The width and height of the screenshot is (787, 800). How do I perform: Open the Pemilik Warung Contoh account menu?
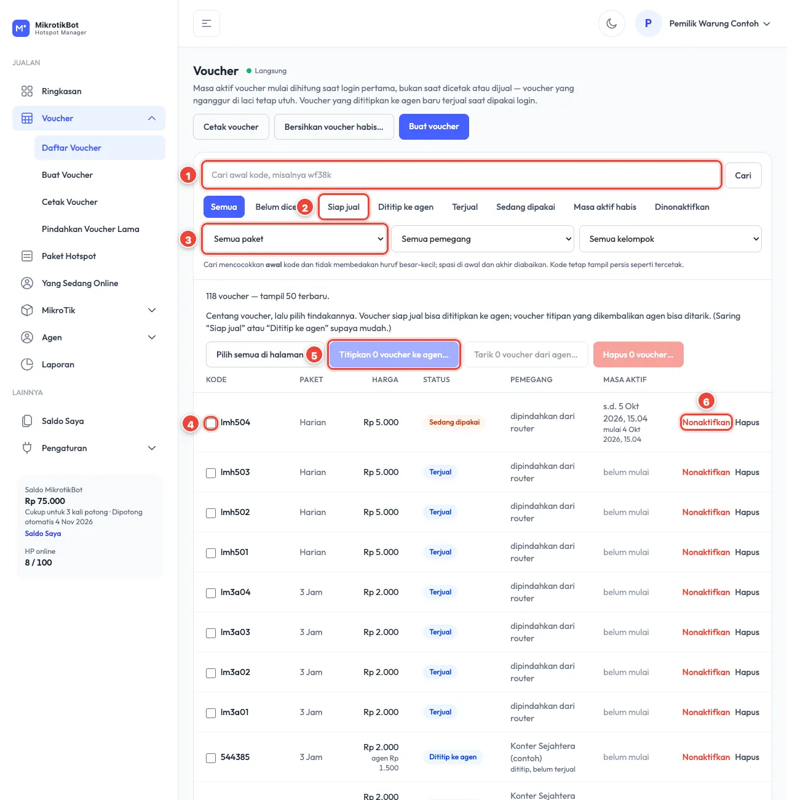(x=719, y=23)
